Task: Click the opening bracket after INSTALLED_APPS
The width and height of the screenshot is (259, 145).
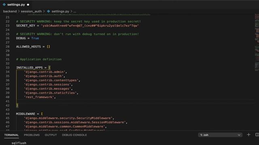Action: point(49,68)
